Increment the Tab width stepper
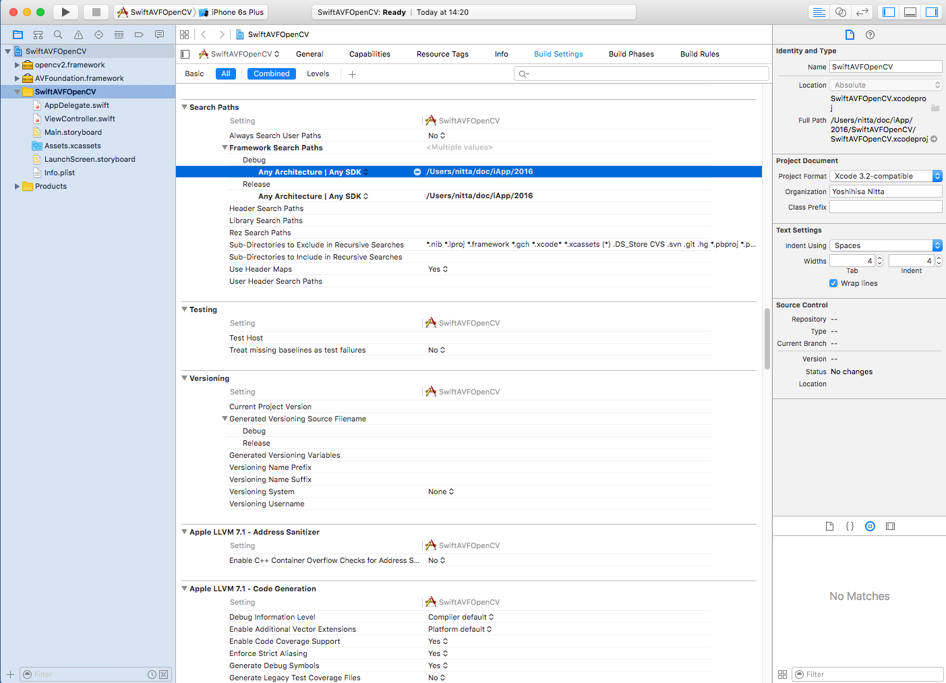The image size is (946, 683). pyautogui.click(x=879, y=258)
